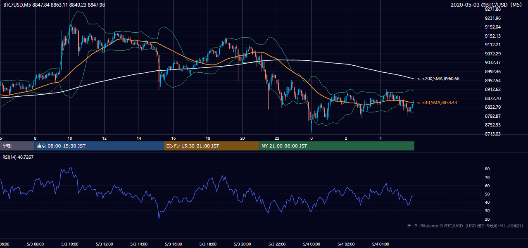Click the BTC/USD,M5 OHLC header text

[54, 5]
